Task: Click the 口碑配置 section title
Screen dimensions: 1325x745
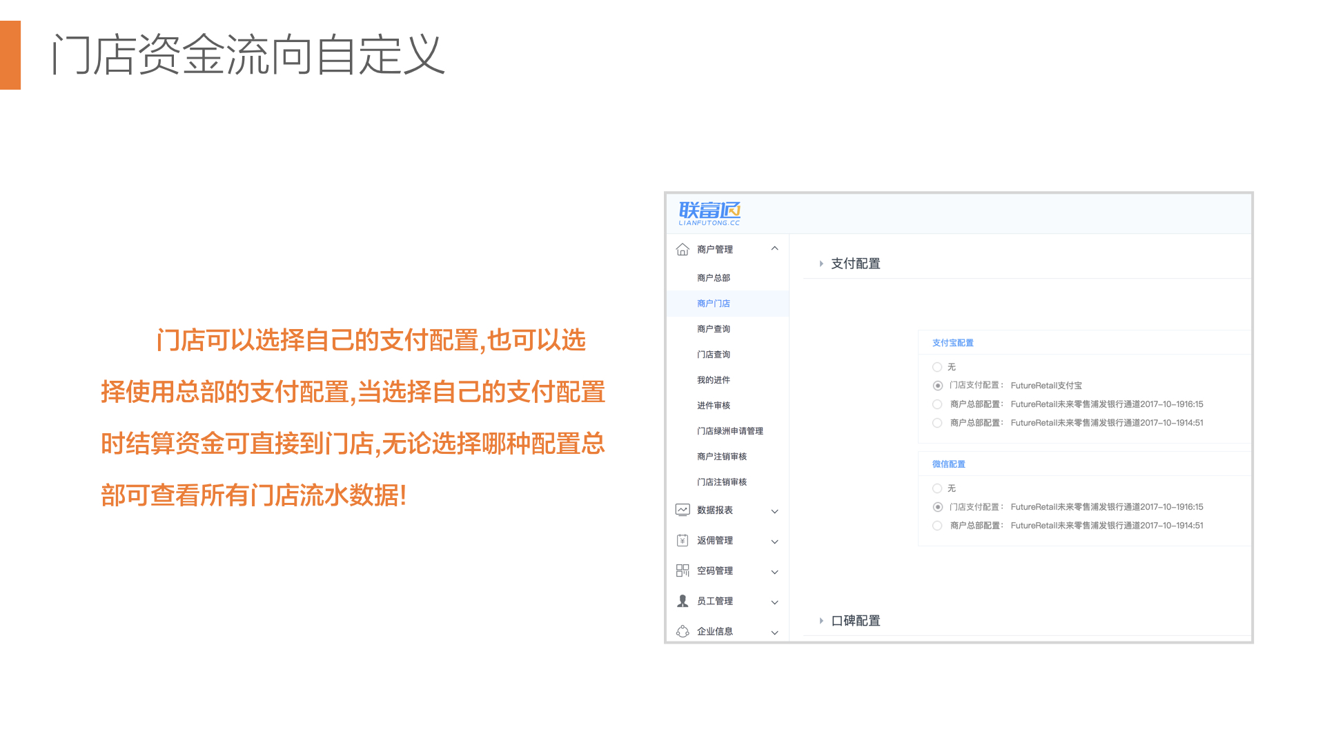Action: click(856, 621)
